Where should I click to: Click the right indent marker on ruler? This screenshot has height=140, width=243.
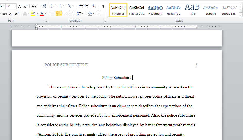(x=197, y=27)
